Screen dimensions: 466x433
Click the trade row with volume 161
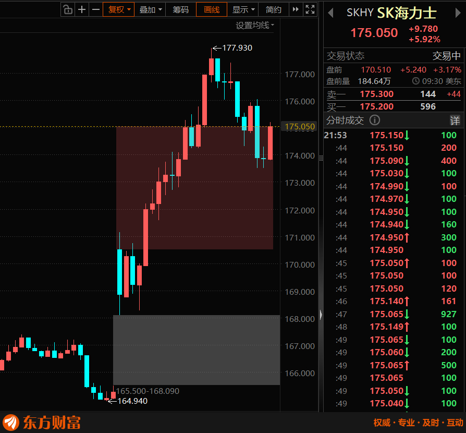click(395, 301)
